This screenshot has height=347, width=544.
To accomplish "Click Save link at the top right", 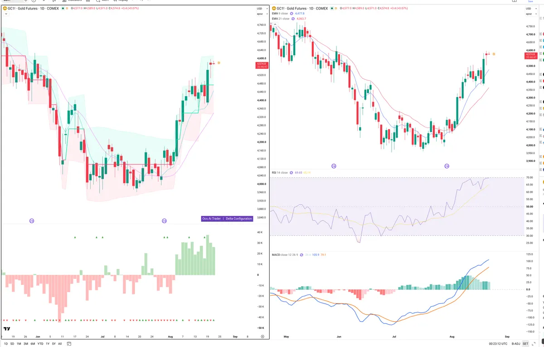I will click(x=530, y=1).
